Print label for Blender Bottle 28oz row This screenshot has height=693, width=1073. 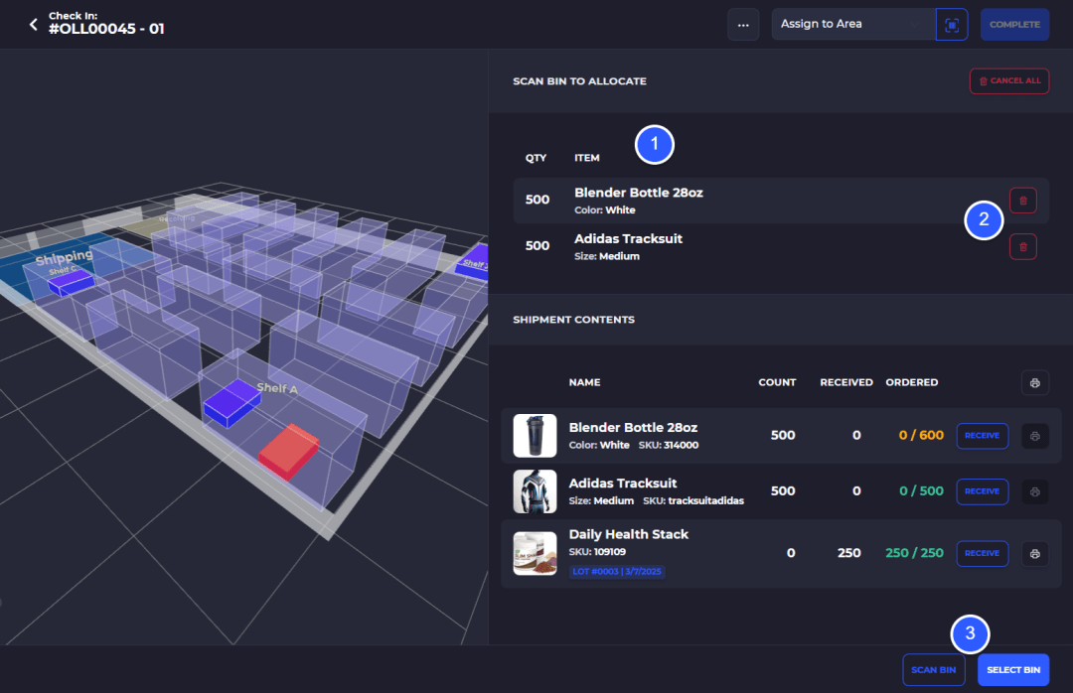click(x=1034, y=436)
